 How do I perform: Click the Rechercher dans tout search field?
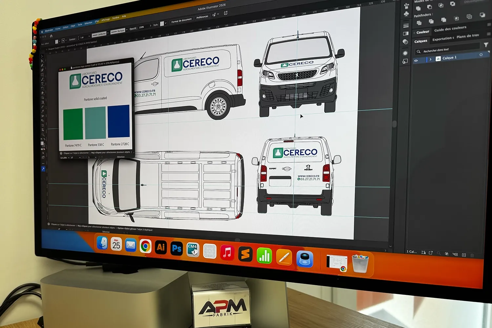tap(447, 49)
